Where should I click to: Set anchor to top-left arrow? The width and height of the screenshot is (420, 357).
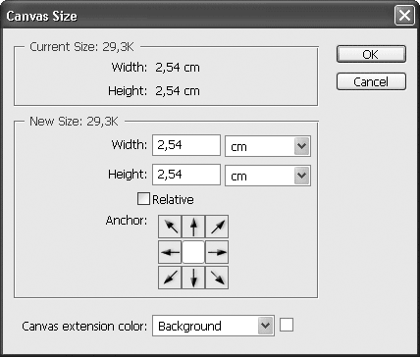click(170, 227)
